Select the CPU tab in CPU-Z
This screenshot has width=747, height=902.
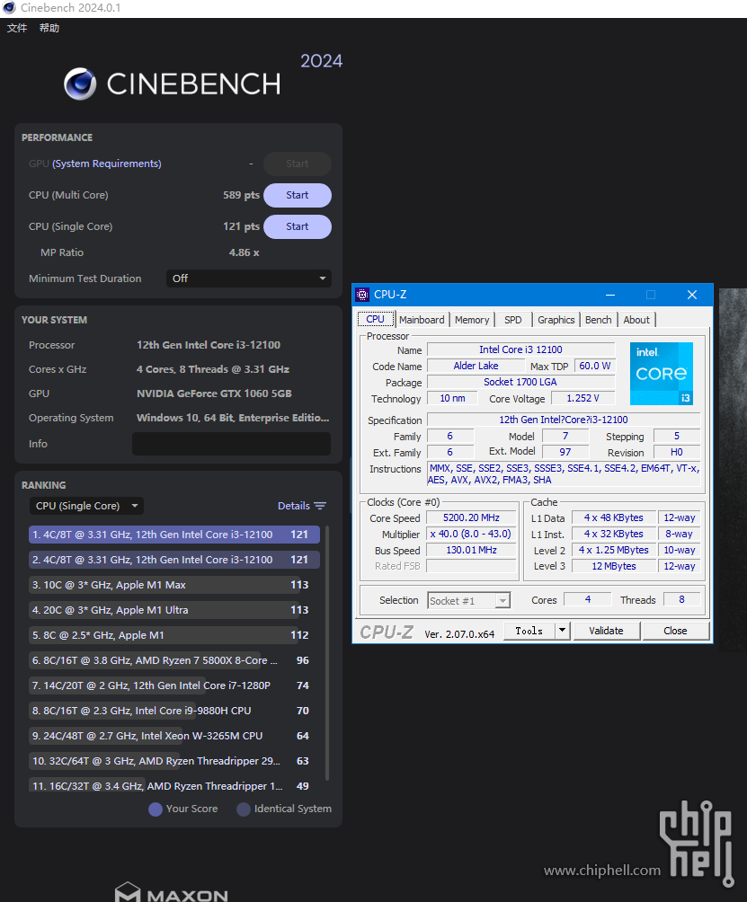375,319
